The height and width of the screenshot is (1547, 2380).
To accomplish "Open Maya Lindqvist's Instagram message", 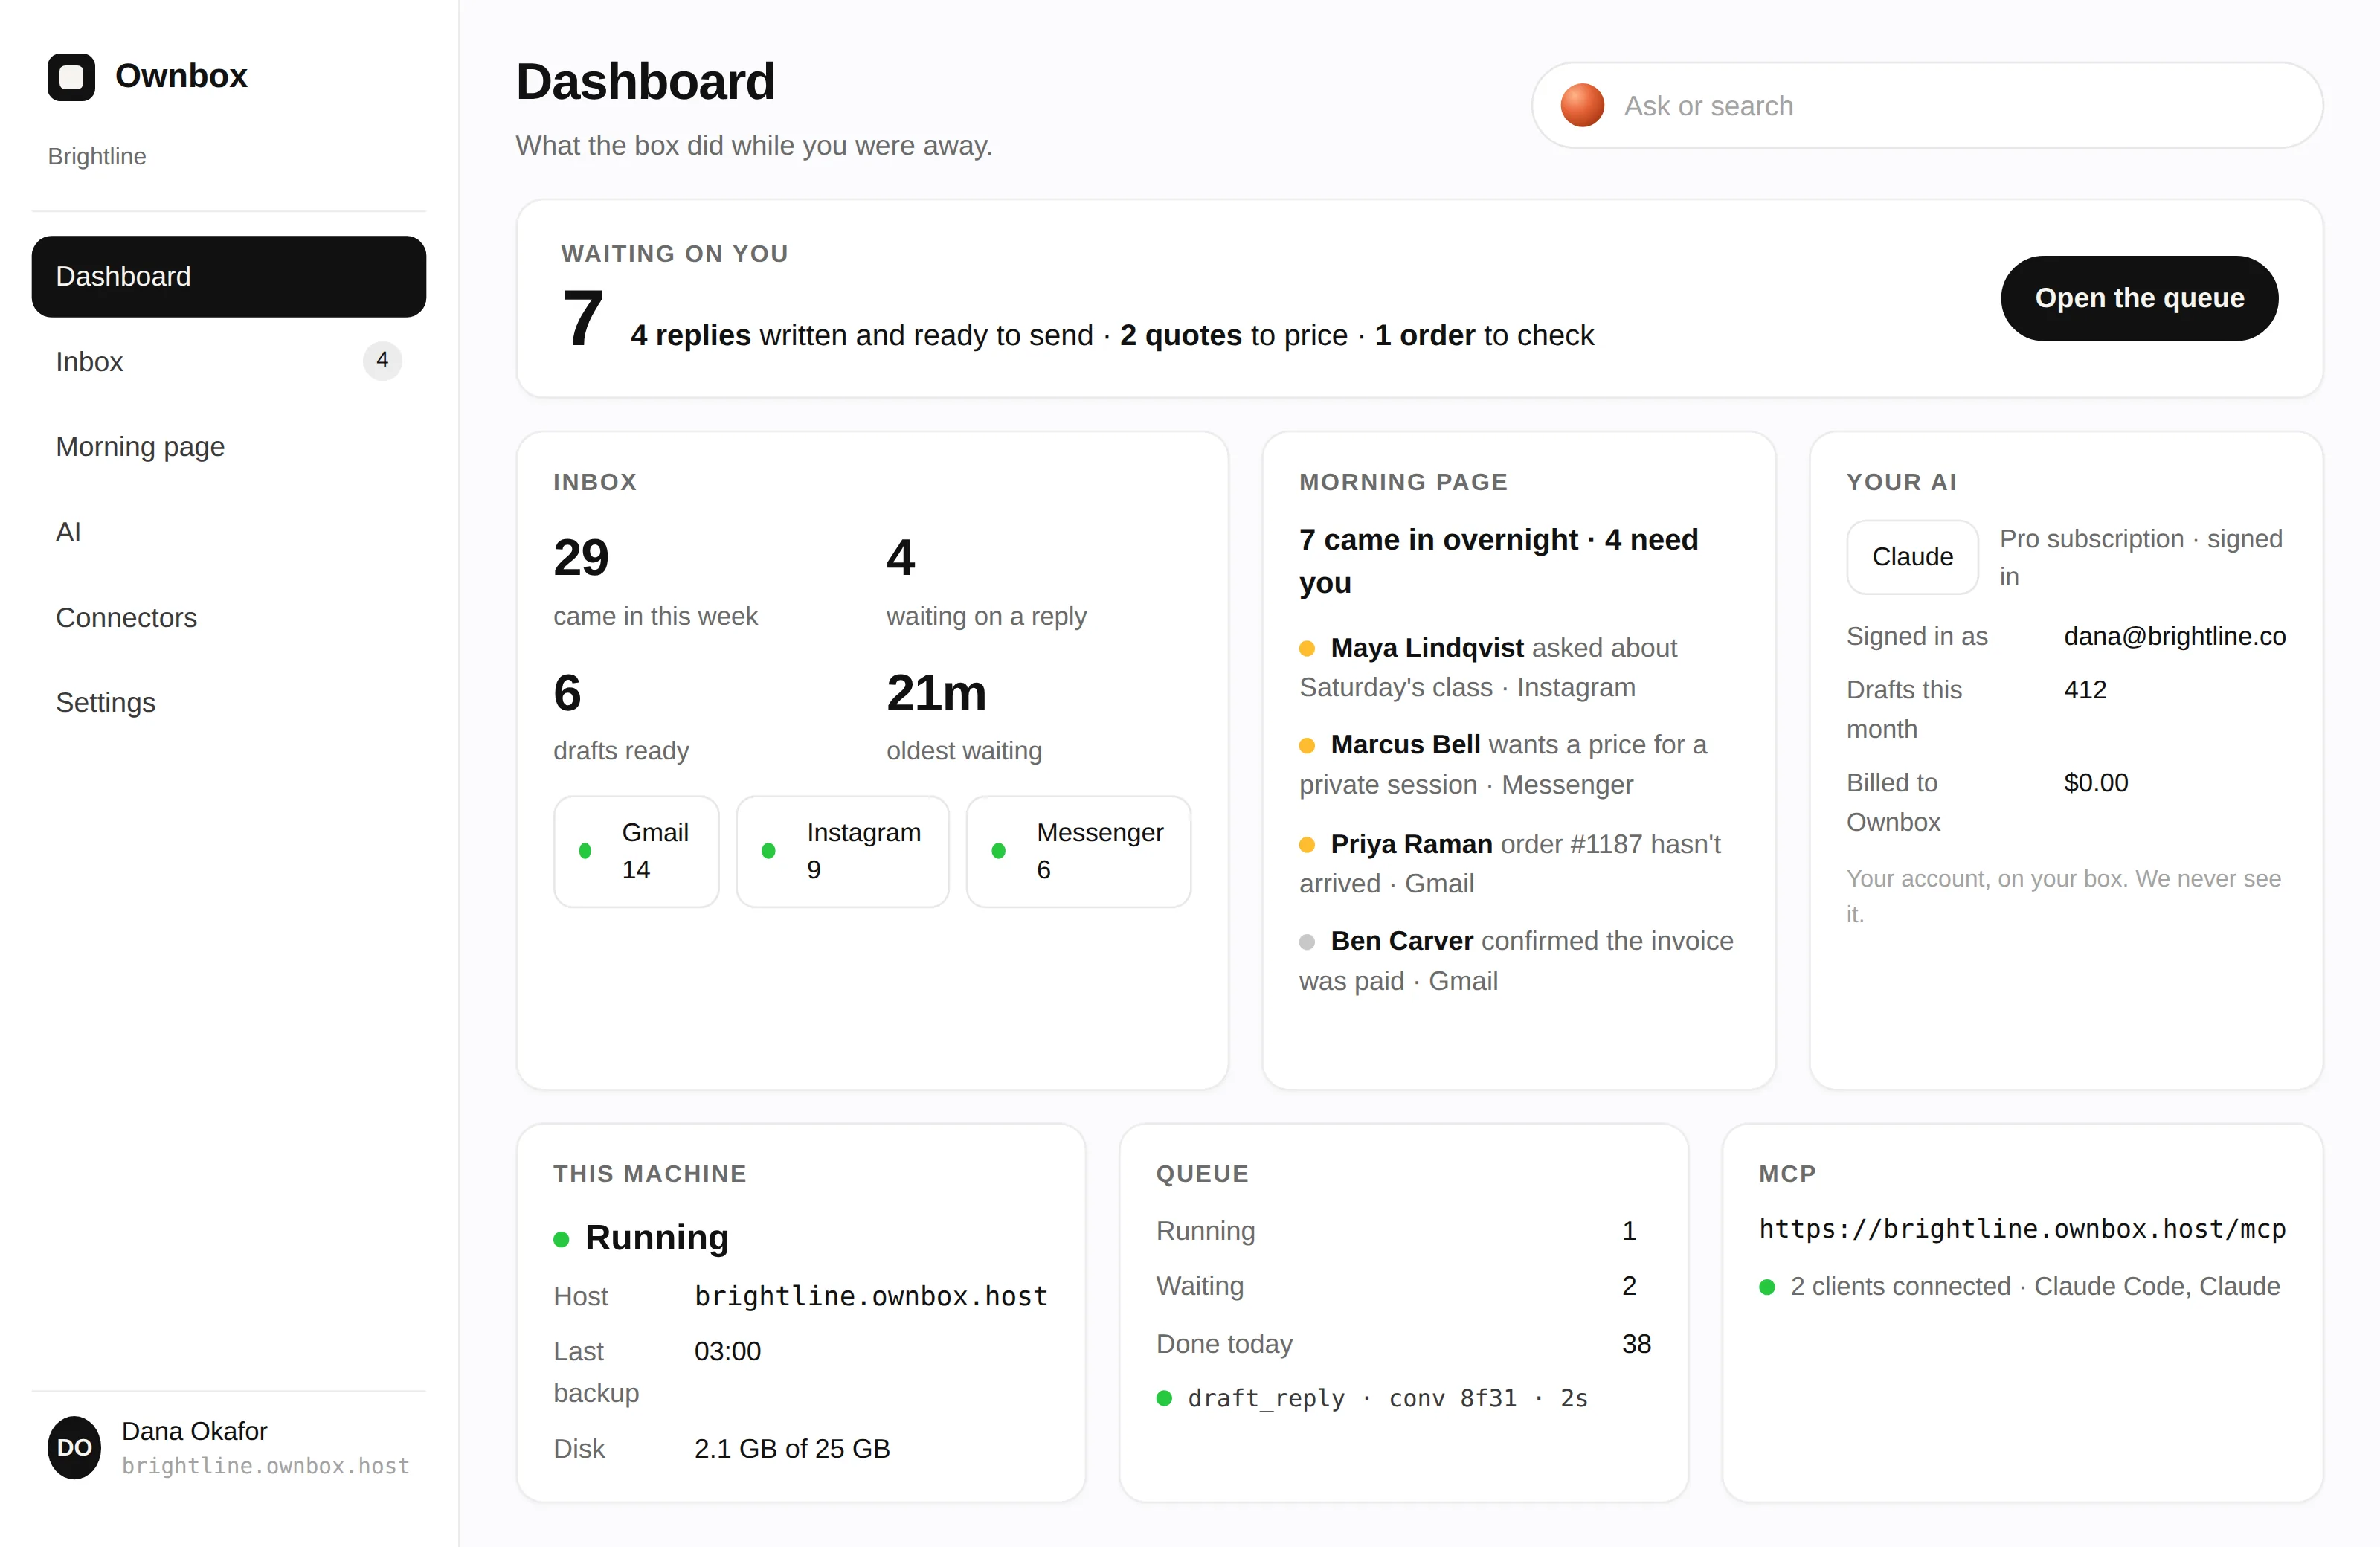I will coord(1518,668).
